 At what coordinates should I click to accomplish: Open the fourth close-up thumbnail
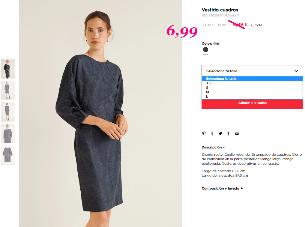(7, 133)
